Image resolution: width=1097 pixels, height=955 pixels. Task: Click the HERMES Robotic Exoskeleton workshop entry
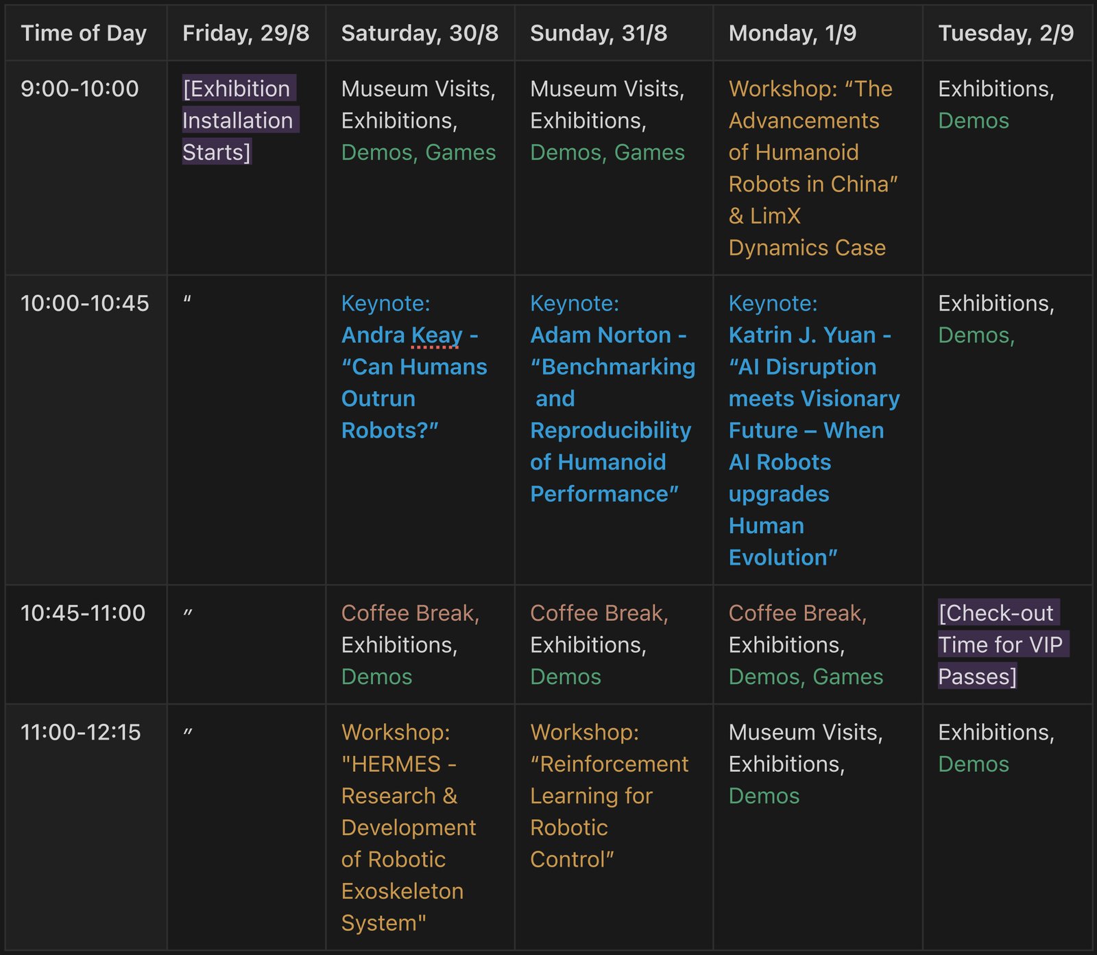pos(408,827)
